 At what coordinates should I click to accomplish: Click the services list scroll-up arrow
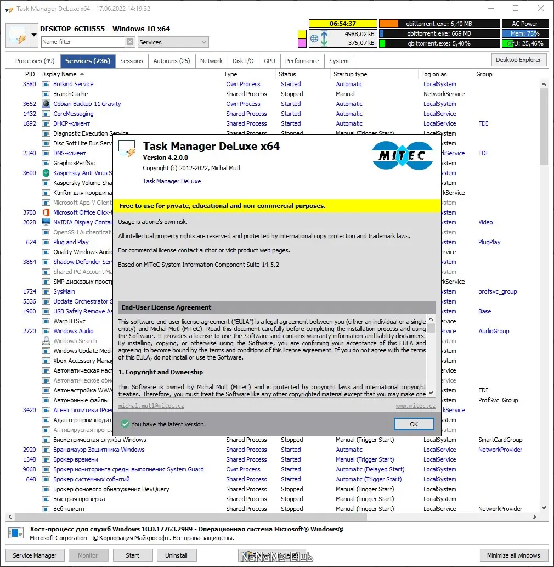click(544, 84)
